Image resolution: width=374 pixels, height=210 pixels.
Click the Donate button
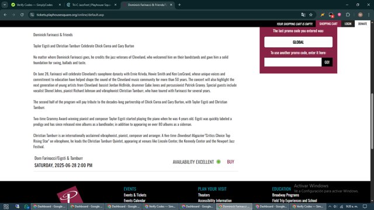click(x=362, y=24)
